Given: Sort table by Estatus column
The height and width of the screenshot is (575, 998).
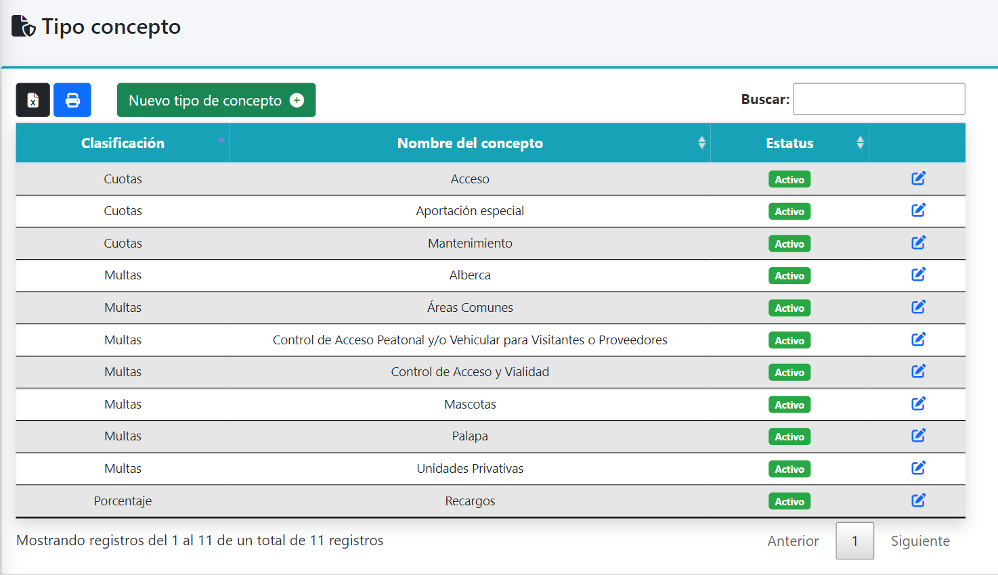Looking at the screenshot, I should pos(789,143).
